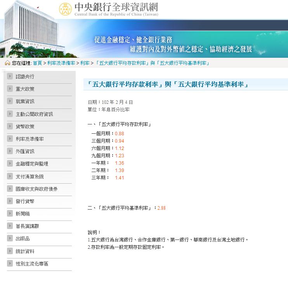288x298 pixels.
Task: Open the 就業資訊 sidebar menu
Action: tap(25, 102)
